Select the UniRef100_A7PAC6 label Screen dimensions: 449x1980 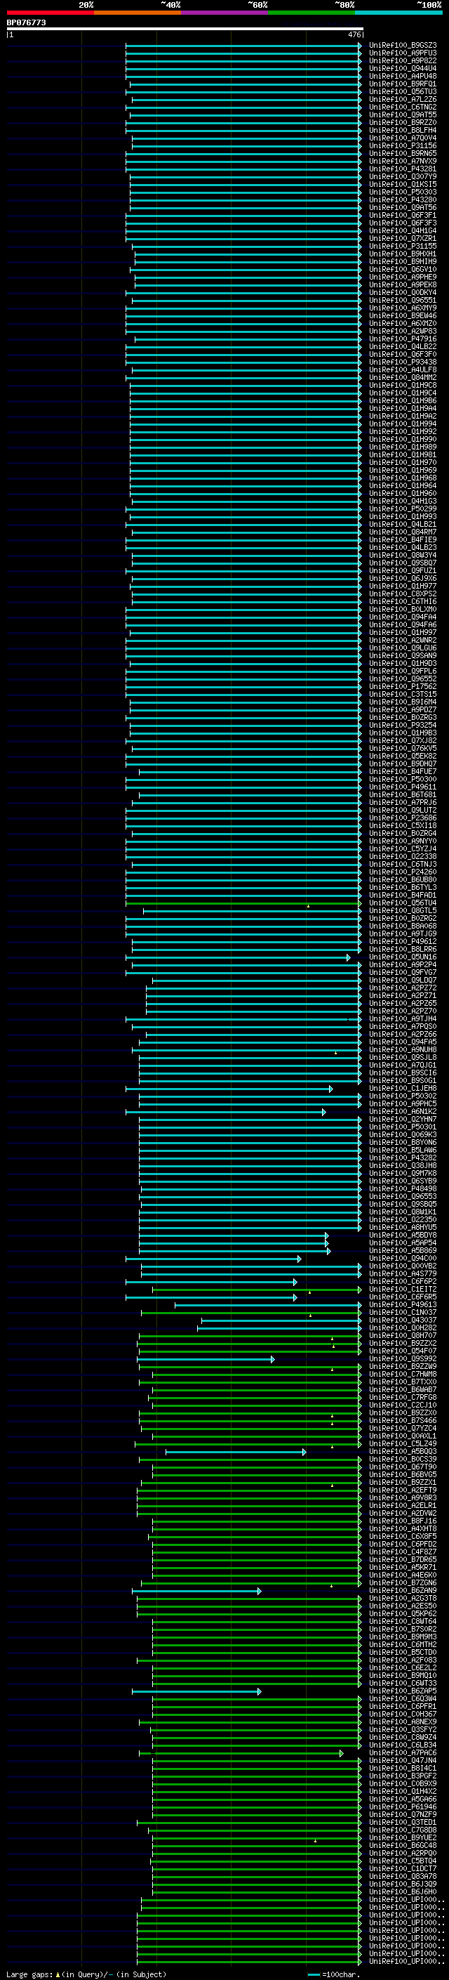[x=403, y=1752]
